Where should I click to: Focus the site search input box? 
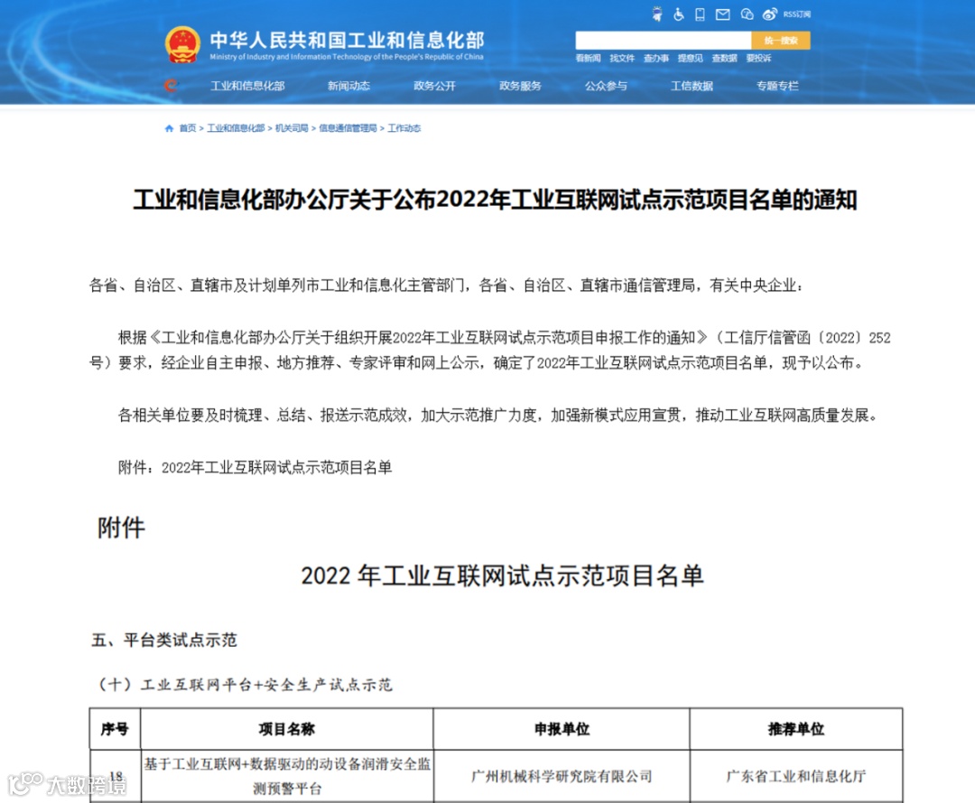pos(664,41)
